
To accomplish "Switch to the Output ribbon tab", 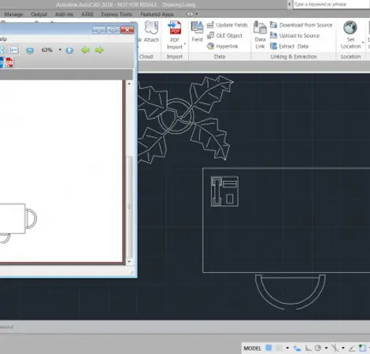I will (x=39, y=14).
